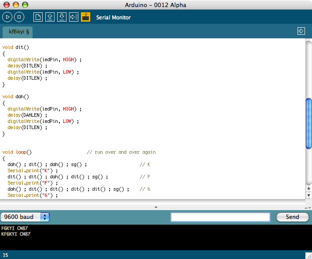
Task: Minimize window with yellow button
Action: (16, 5)
